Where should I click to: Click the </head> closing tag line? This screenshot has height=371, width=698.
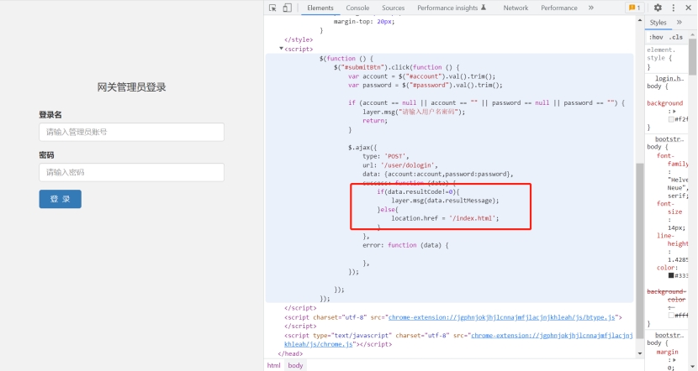tap(290, 353)
